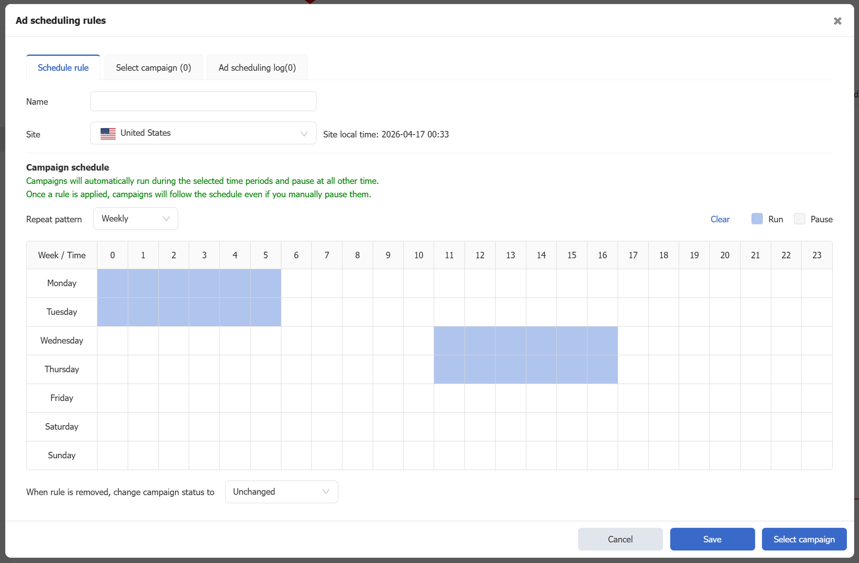Toggle Thursday hour 16 schedule cell

602,369
